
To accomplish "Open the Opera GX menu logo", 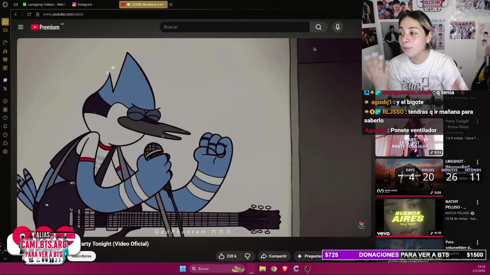I will 5,5.
